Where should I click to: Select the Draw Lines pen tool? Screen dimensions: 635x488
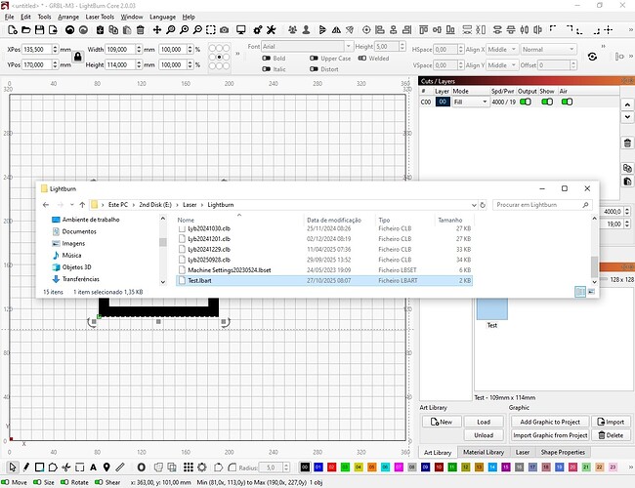(x=26, y=468)
